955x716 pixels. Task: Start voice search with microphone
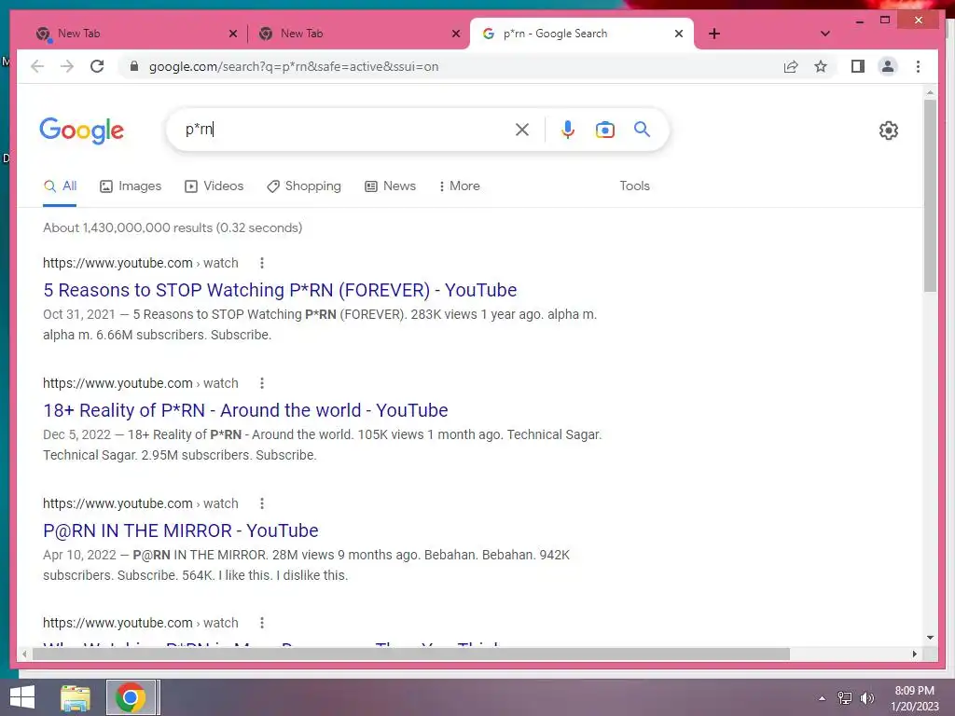click(568, 130)
